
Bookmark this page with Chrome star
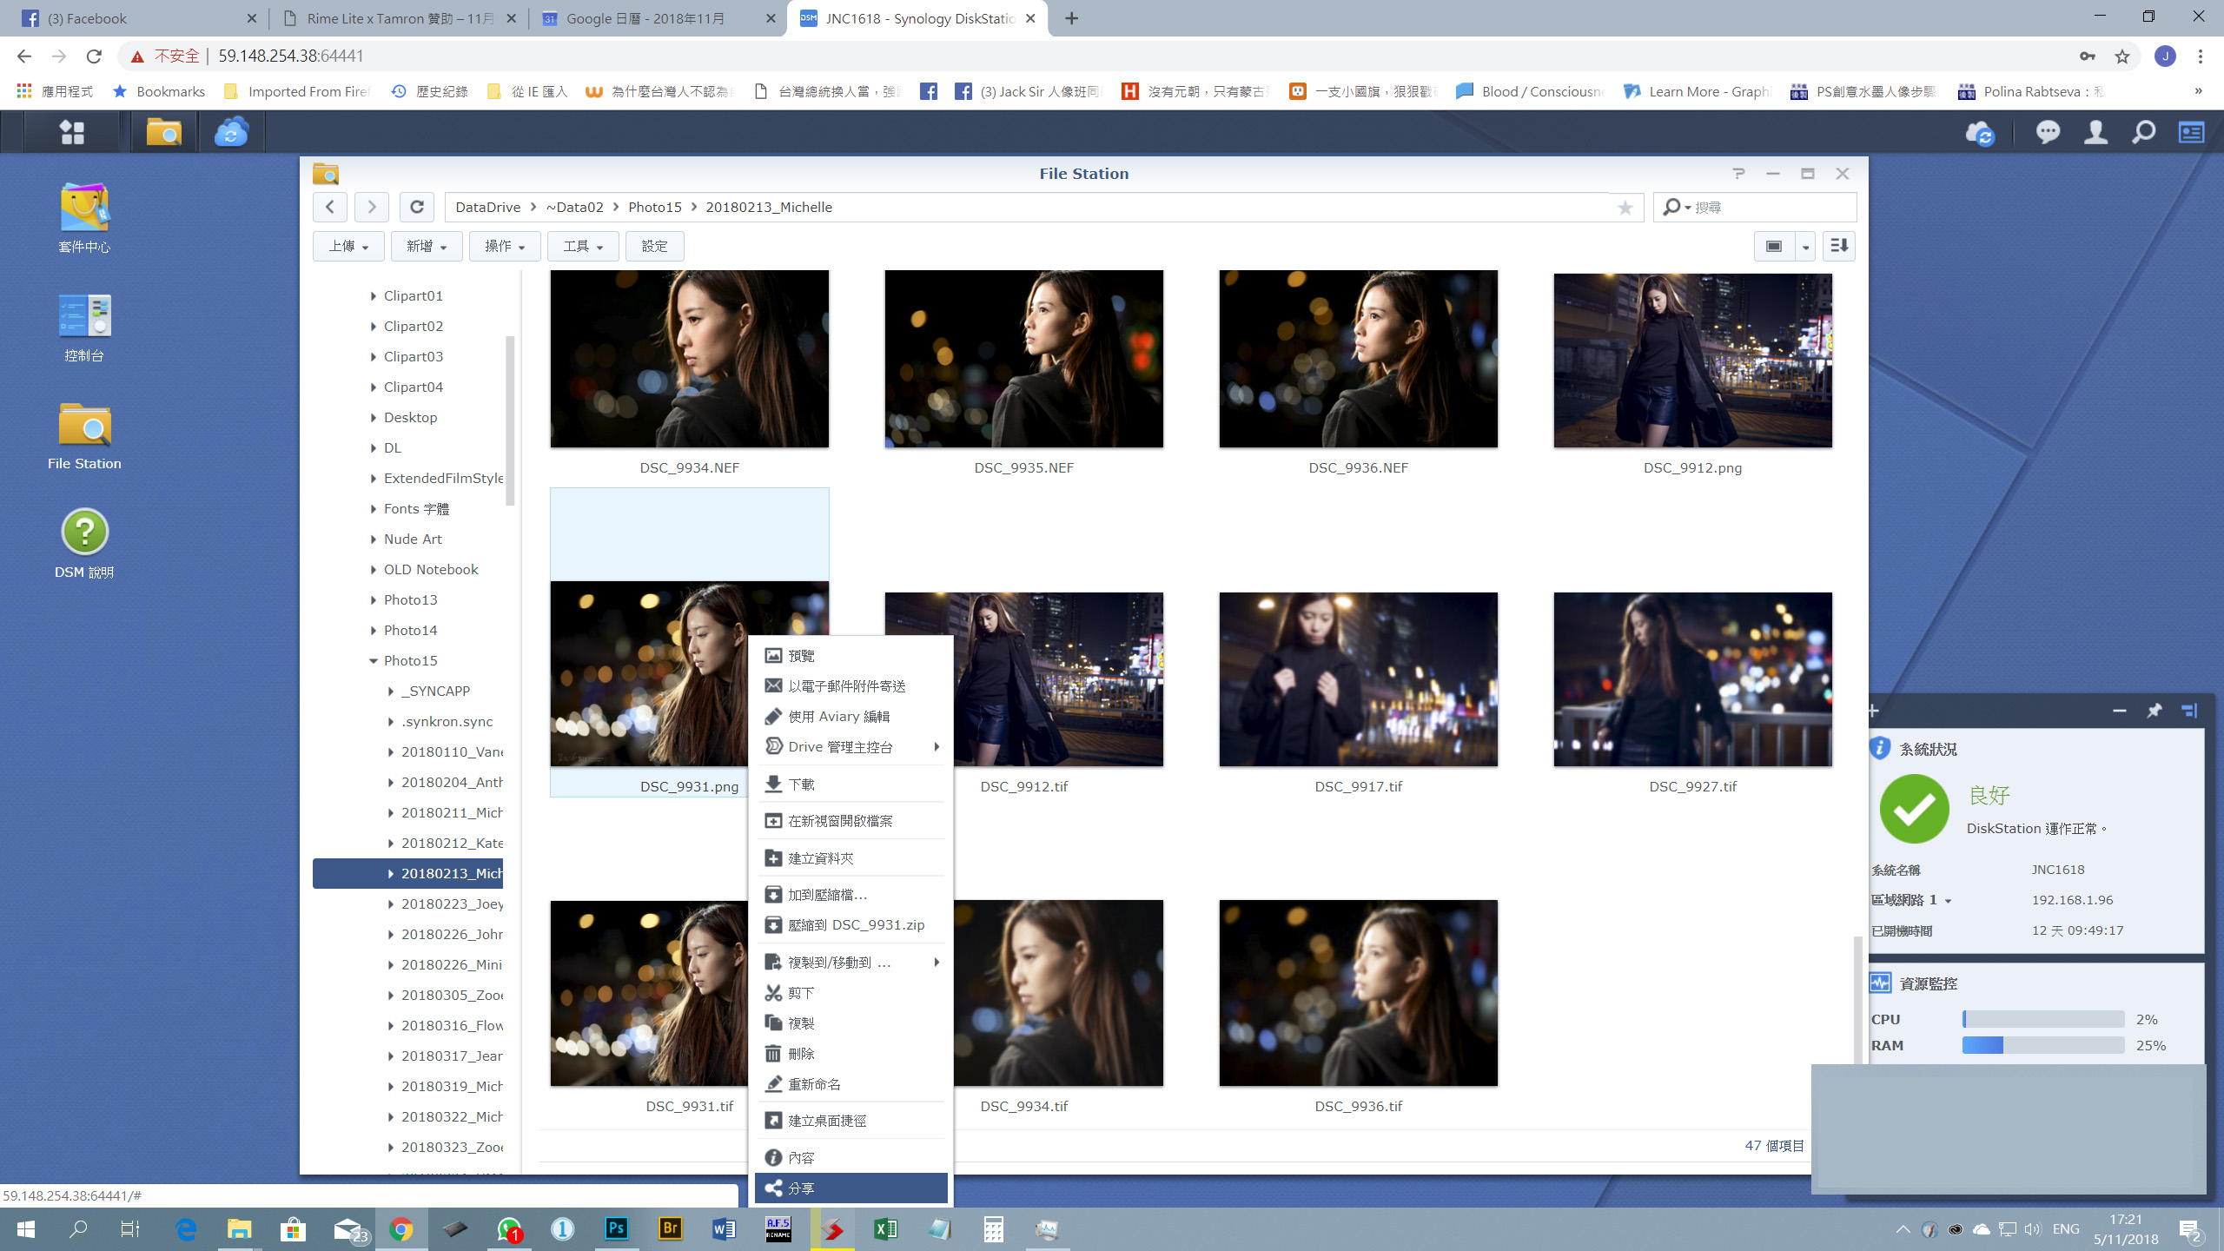pyautogui.click(x=2122, y=56)
